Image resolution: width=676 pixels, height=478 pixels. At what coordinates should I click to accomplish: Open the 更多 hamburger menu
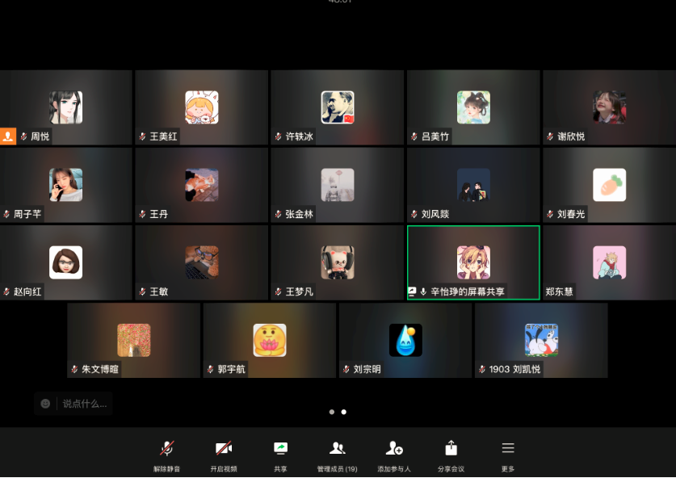[508, 449]
